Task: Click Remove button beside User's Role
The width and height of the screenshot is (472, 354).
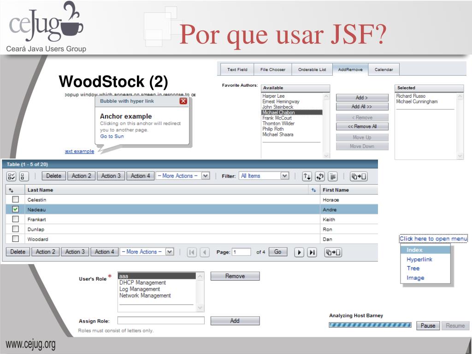Action: (x=235, y=276)
